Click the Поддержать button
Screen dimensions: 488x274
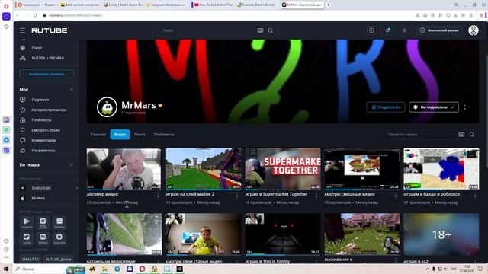pos(386,107)
